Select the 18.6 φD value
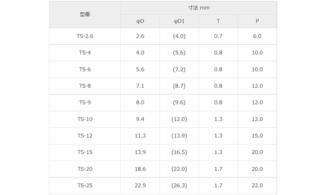The height and width of the screenshot is (195, 325). tap(140, 169)
